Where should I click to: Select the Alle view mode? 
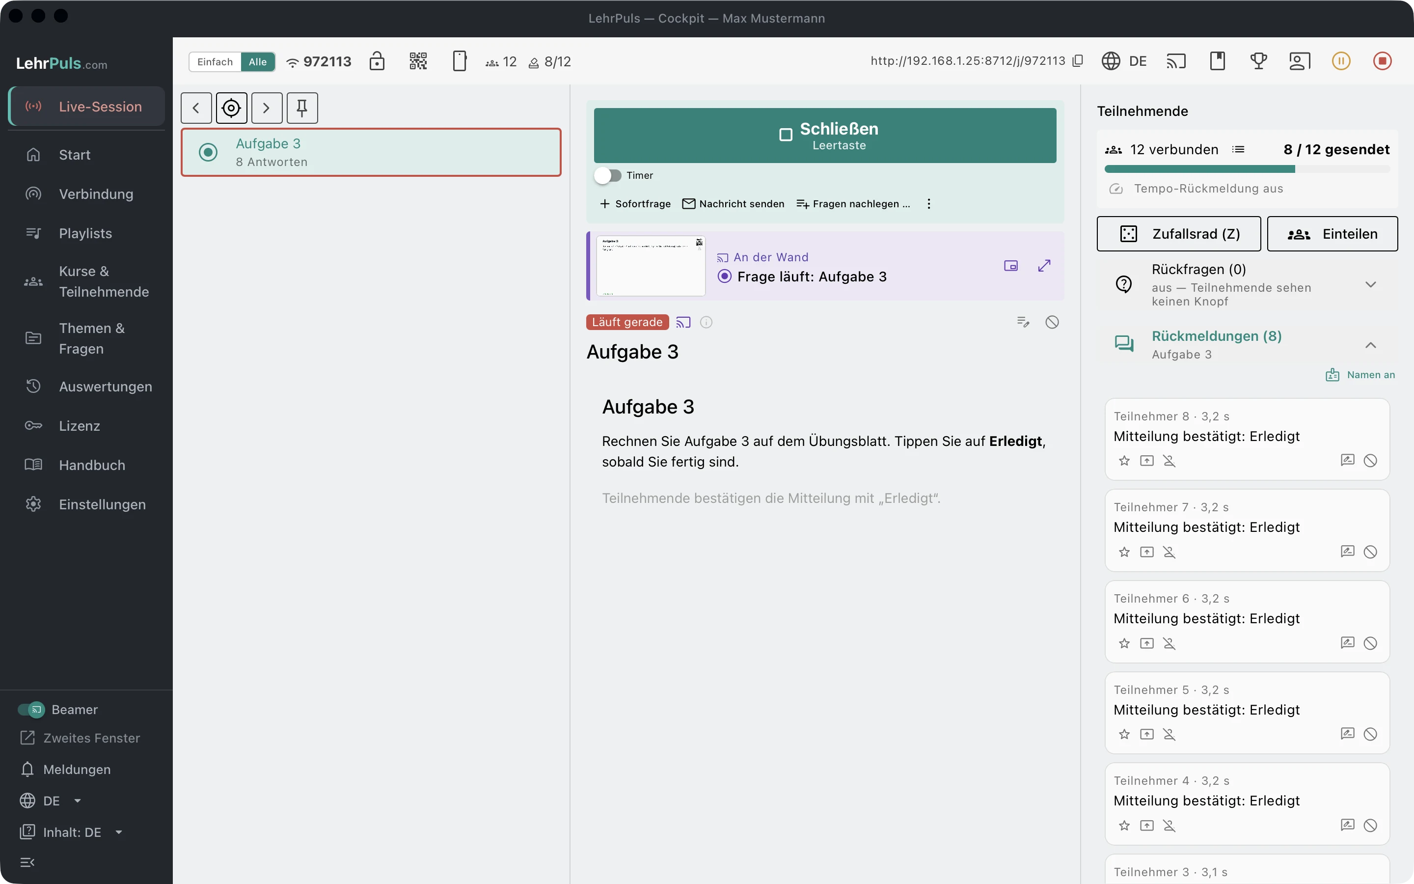(258, 62)
